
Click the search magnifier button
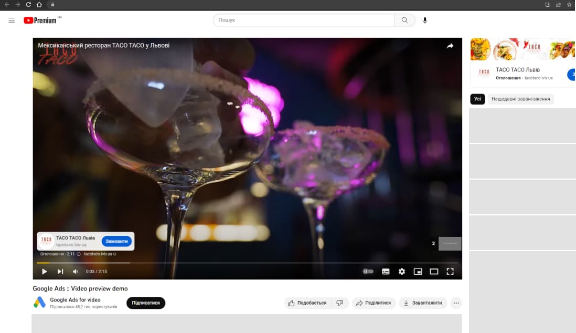(x=404, y=20)
